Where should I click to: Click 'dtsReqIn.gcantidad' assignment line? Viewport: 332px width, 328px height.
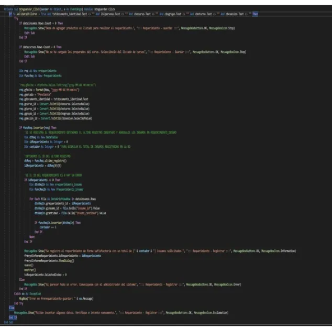click(70, 213)
